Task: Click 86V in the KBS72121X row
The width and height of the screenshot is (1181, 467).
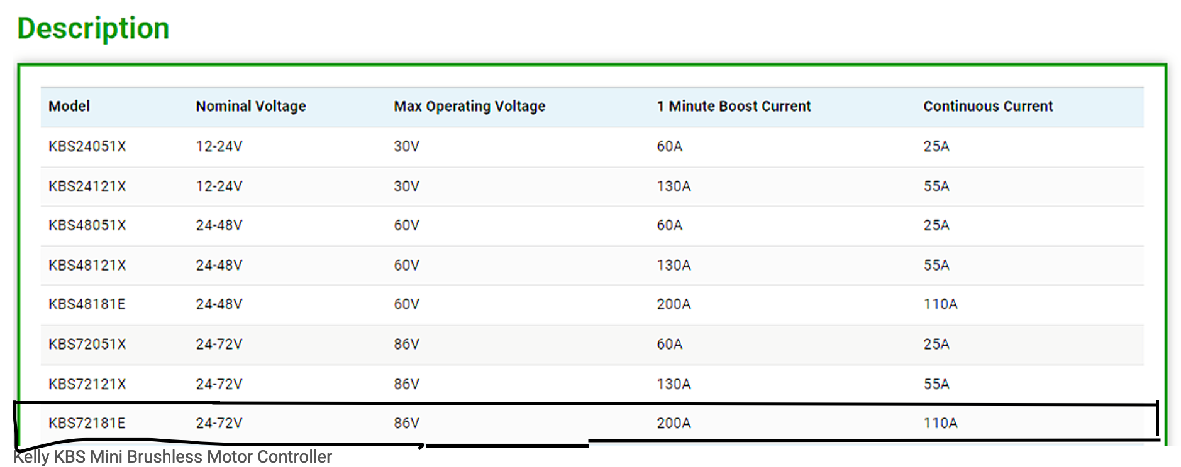Action: click(406, 384)
